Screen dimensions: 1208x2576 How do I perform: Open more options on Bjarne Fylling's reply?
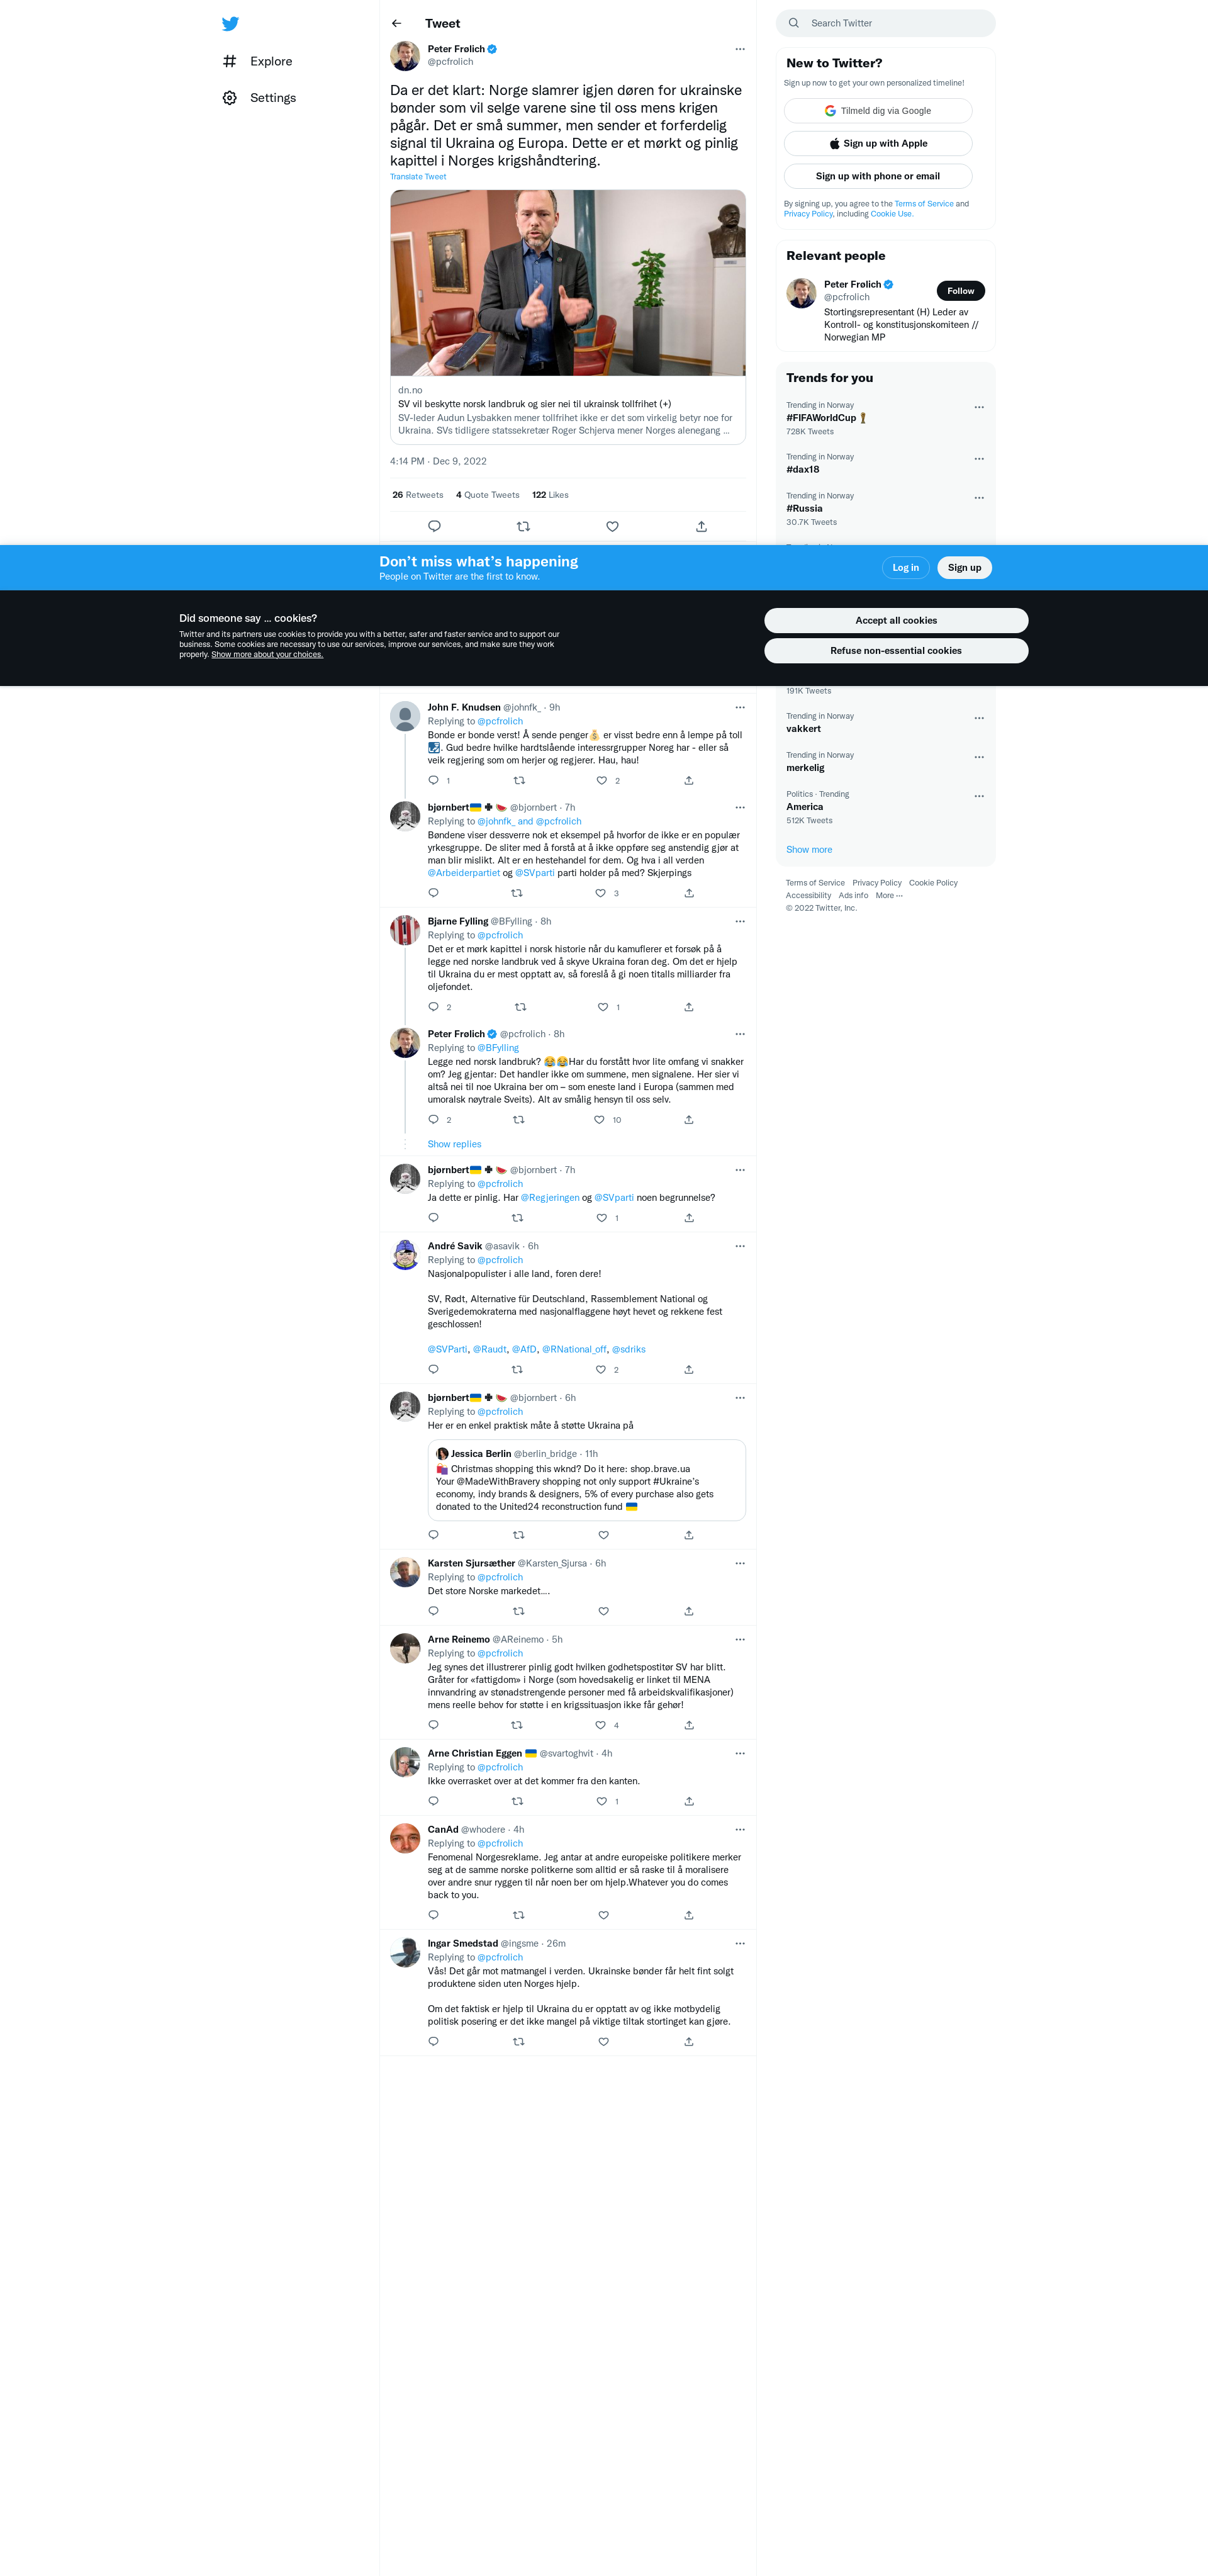pyautogui.click(x=740, y=921)
